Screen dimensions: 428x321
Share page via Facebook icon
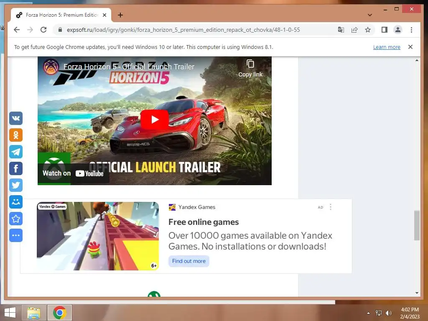16,168
